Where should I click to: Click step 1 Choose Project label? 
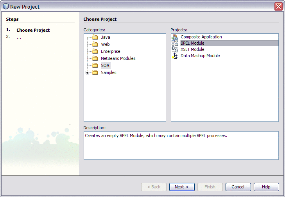(x=33, y=30)
